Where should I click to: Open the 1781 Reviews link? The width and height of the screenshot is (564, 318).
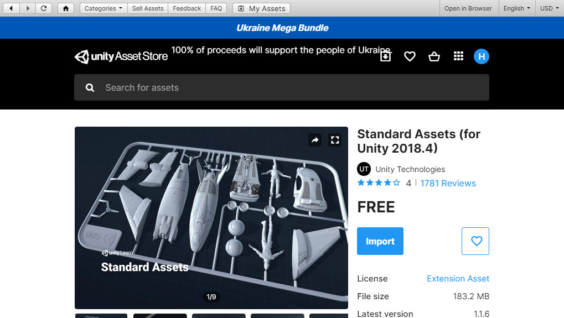click(x=448, y=183)
